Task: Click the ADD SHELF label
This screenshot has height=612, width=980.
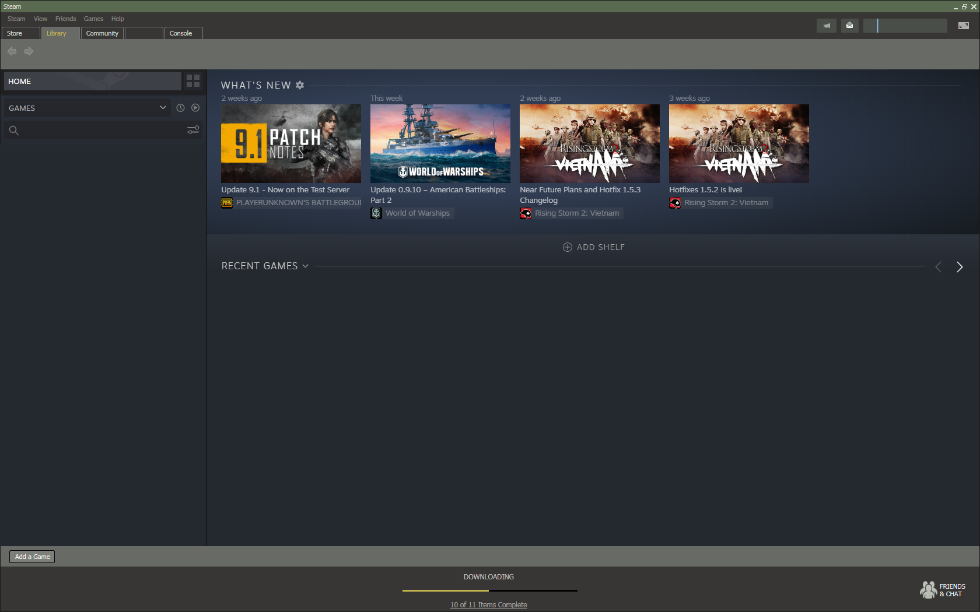Action: 601,247
